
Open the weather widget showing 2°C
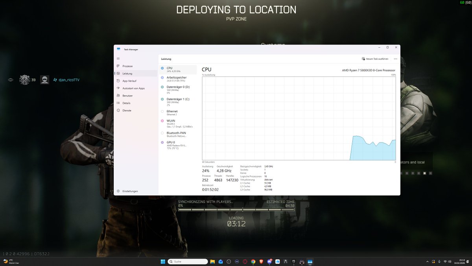coord(11,261)
